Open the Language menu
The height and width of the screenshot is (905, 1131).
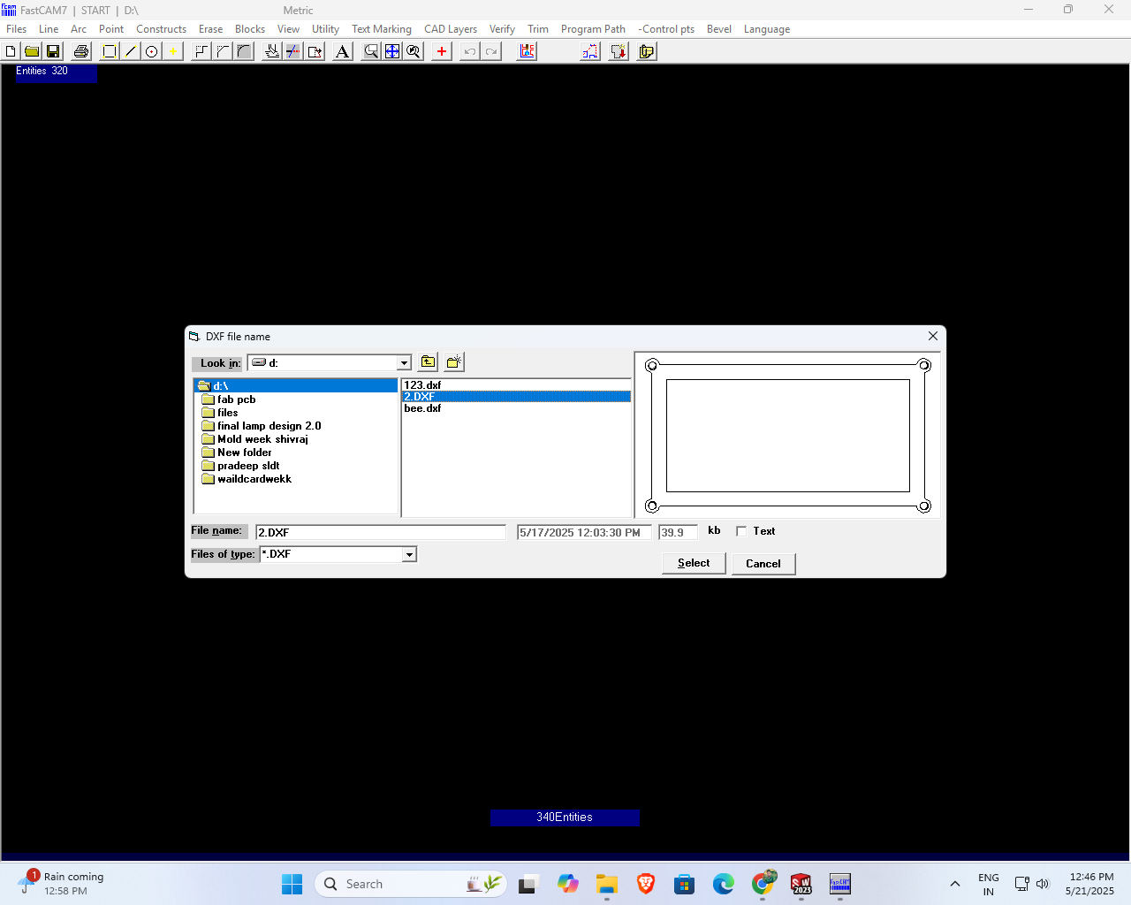[x=767, y=29]
